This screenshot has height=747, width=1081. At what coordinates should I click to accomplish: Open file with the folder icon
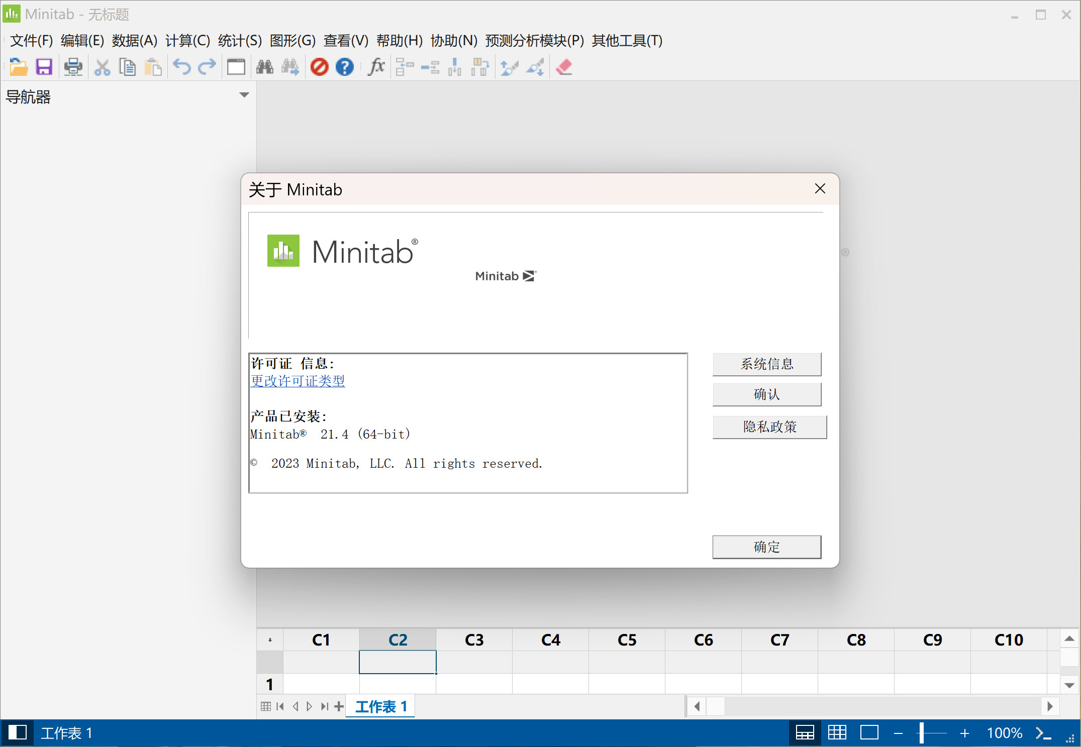(x=19, y=67)
